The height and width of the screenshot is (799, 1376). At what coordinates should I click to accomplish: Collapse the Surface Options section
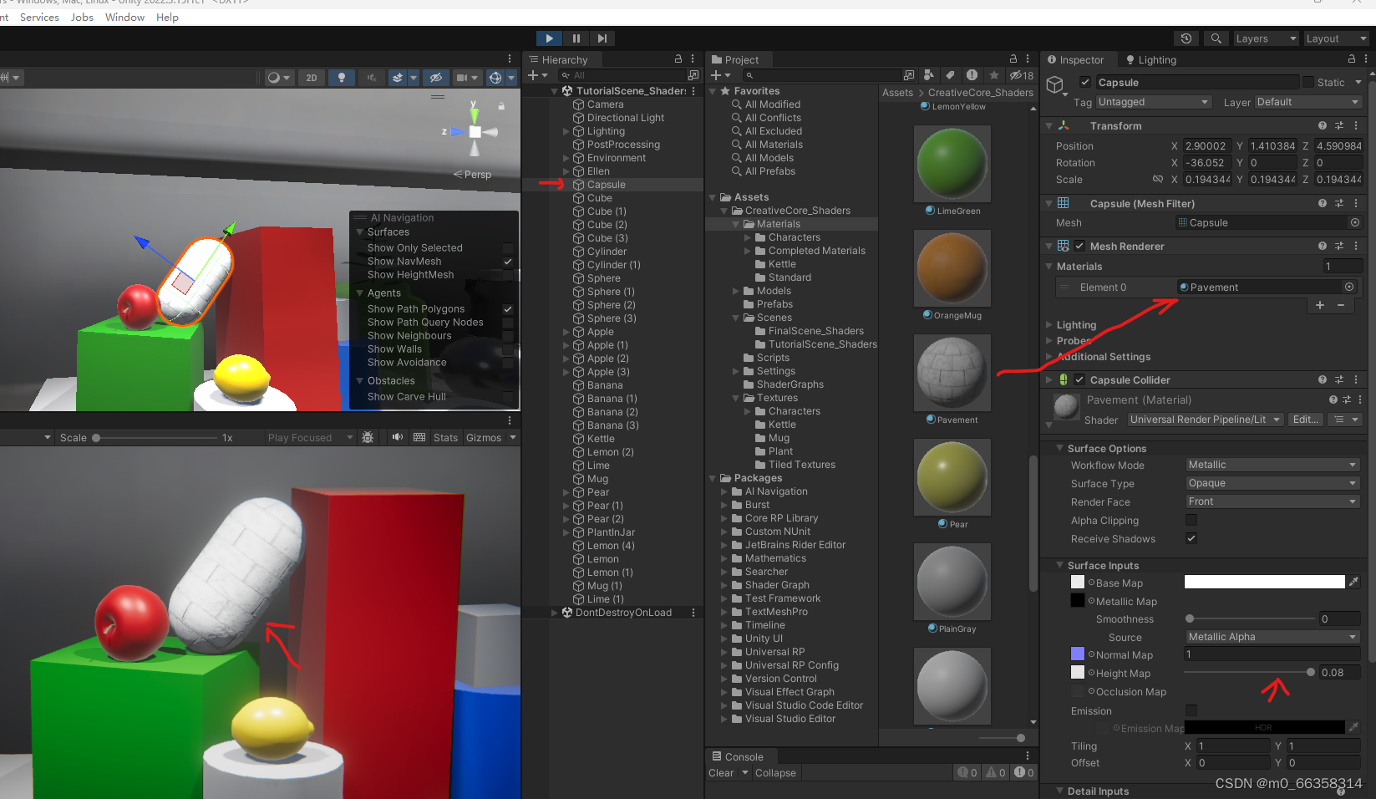point(1060,449)
